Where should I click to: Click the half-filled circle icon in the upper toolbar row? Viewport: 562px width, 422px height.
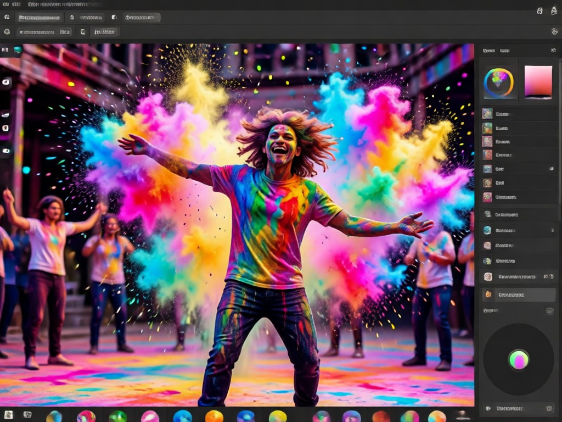[x=114, y=17]
